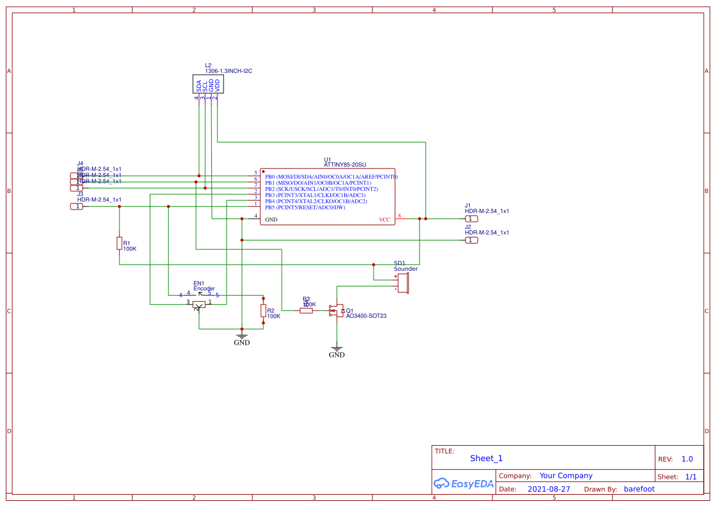The height and width of the screenshot is (507, 716).
Task: Click header connector J2 symbol
Action: (x=470, y=240)
